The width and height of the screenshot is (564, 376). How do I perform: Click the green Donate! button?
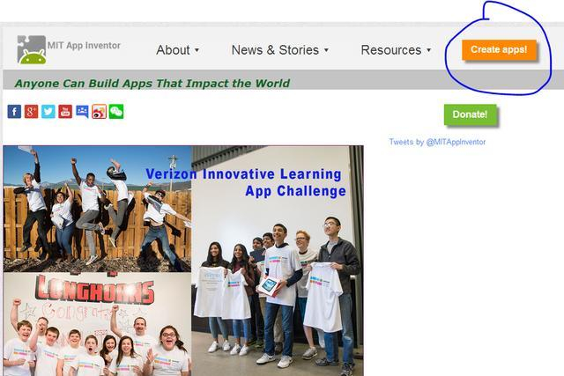(470, 114)
